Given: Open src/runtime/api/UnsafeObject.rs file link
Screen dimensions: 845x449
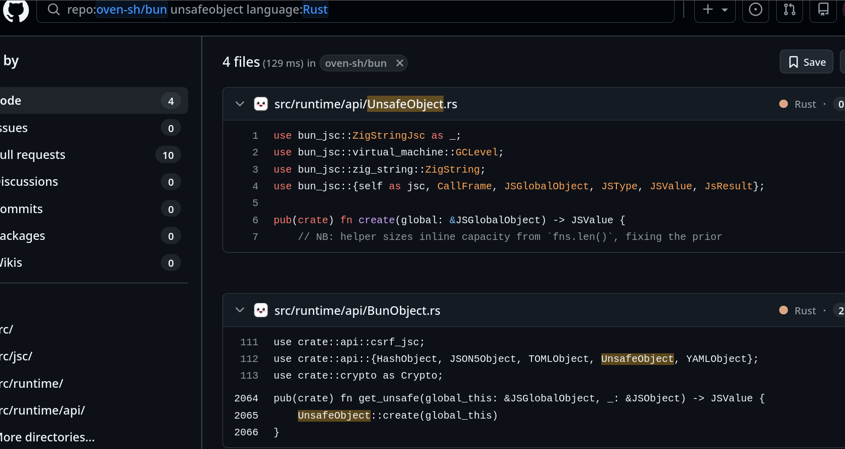Looking at the screenshot, I should [x=366, y=104].
